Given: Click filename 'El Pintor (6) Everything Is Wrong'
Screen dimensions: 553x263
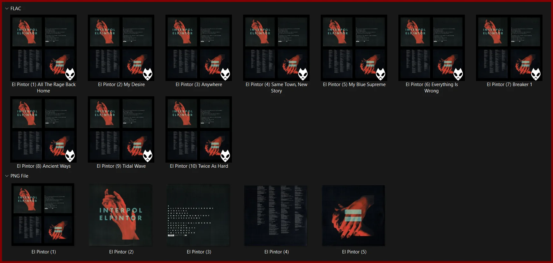Looking at the screenshot, I should tap(432, 88).
